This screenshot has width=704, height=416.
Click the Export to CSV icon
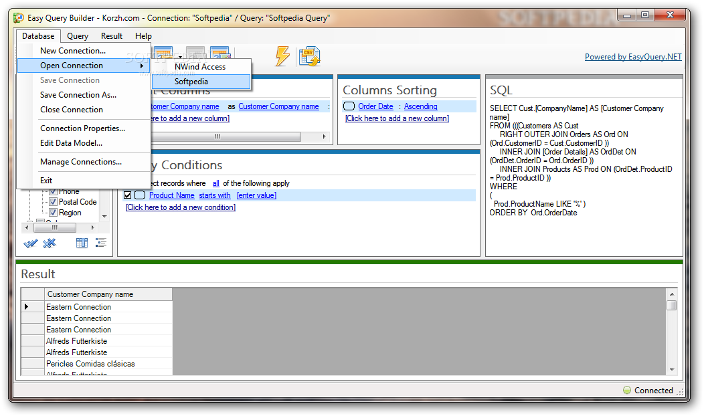309,57
